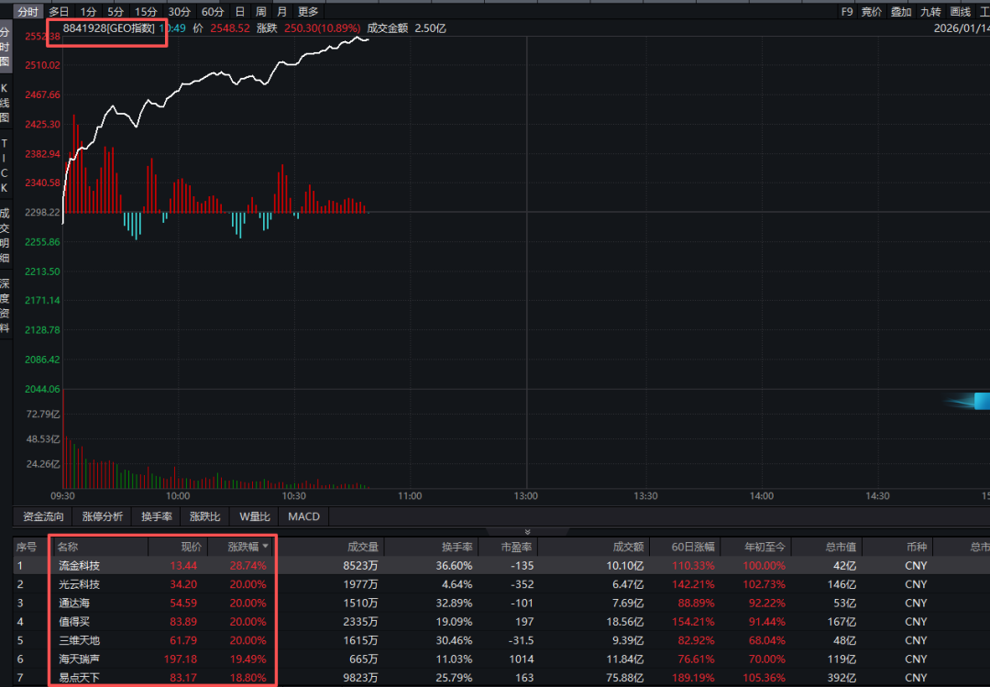This screenshot has width=990, height=687.
Task: Select the 60分 period tab
Action: point(212,12)
